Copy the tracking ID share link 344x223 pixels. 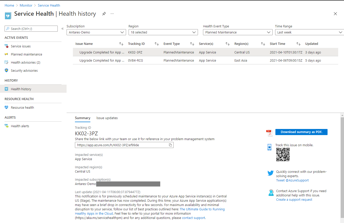tap(170, 145)
